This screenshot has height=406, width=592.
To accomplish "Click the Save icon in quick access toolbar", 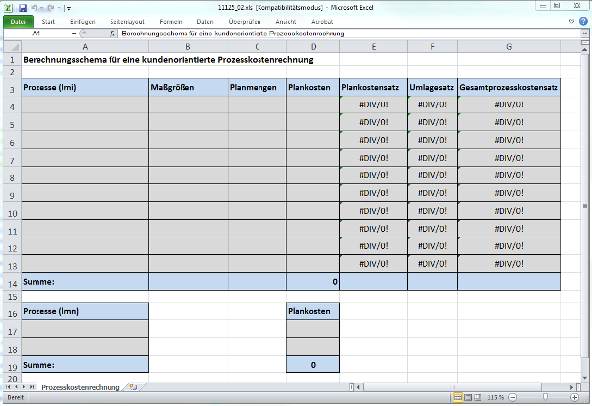I will click(21, 7).
